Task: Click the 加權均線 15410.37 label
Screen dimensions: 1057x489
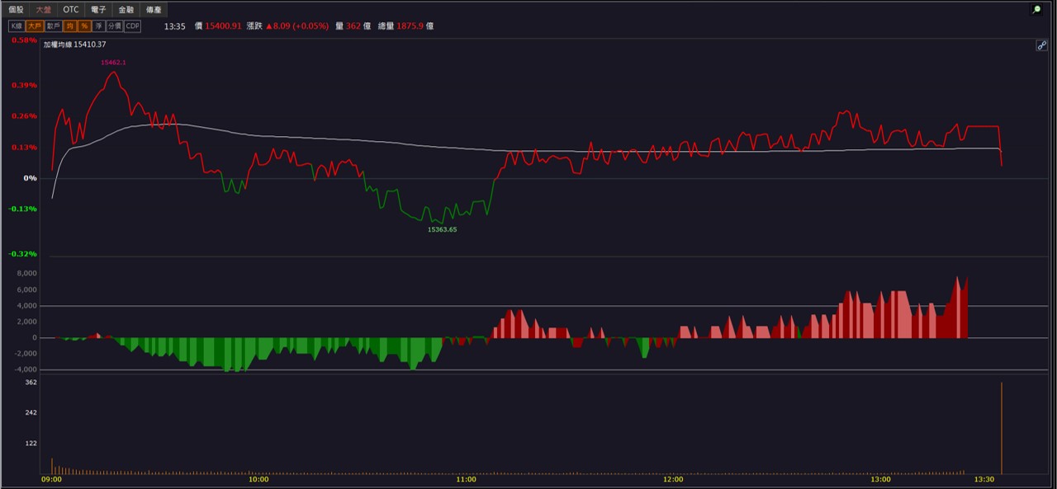Action: 75,45
